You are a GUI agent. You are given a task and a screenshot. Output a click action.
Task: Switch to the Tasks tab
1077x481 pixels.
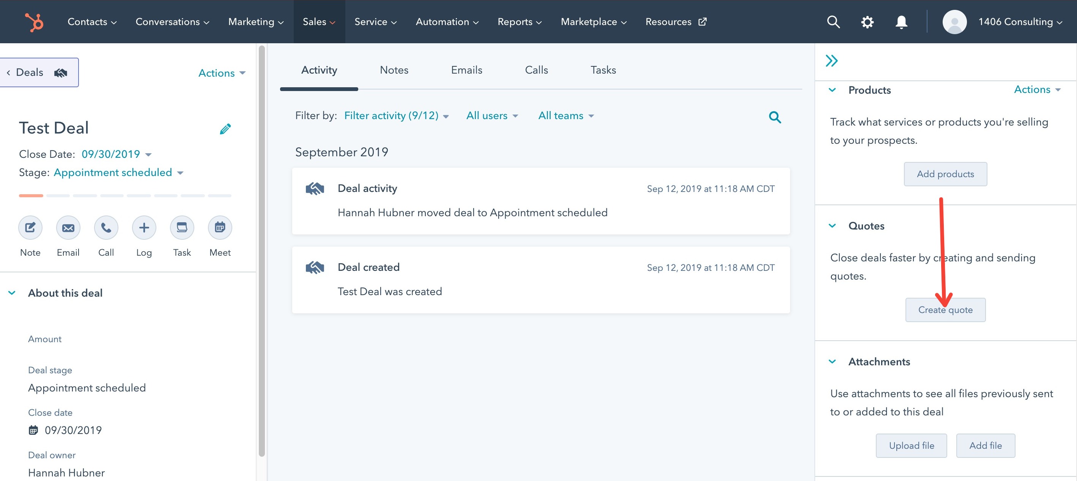click(x=603, y=70)
